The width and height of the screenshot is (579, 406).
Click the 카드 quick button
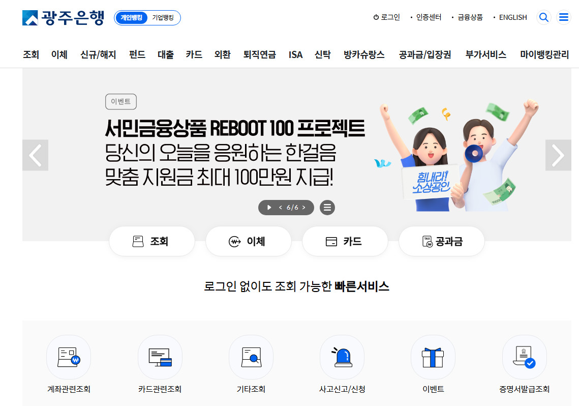tap(345, 241)
